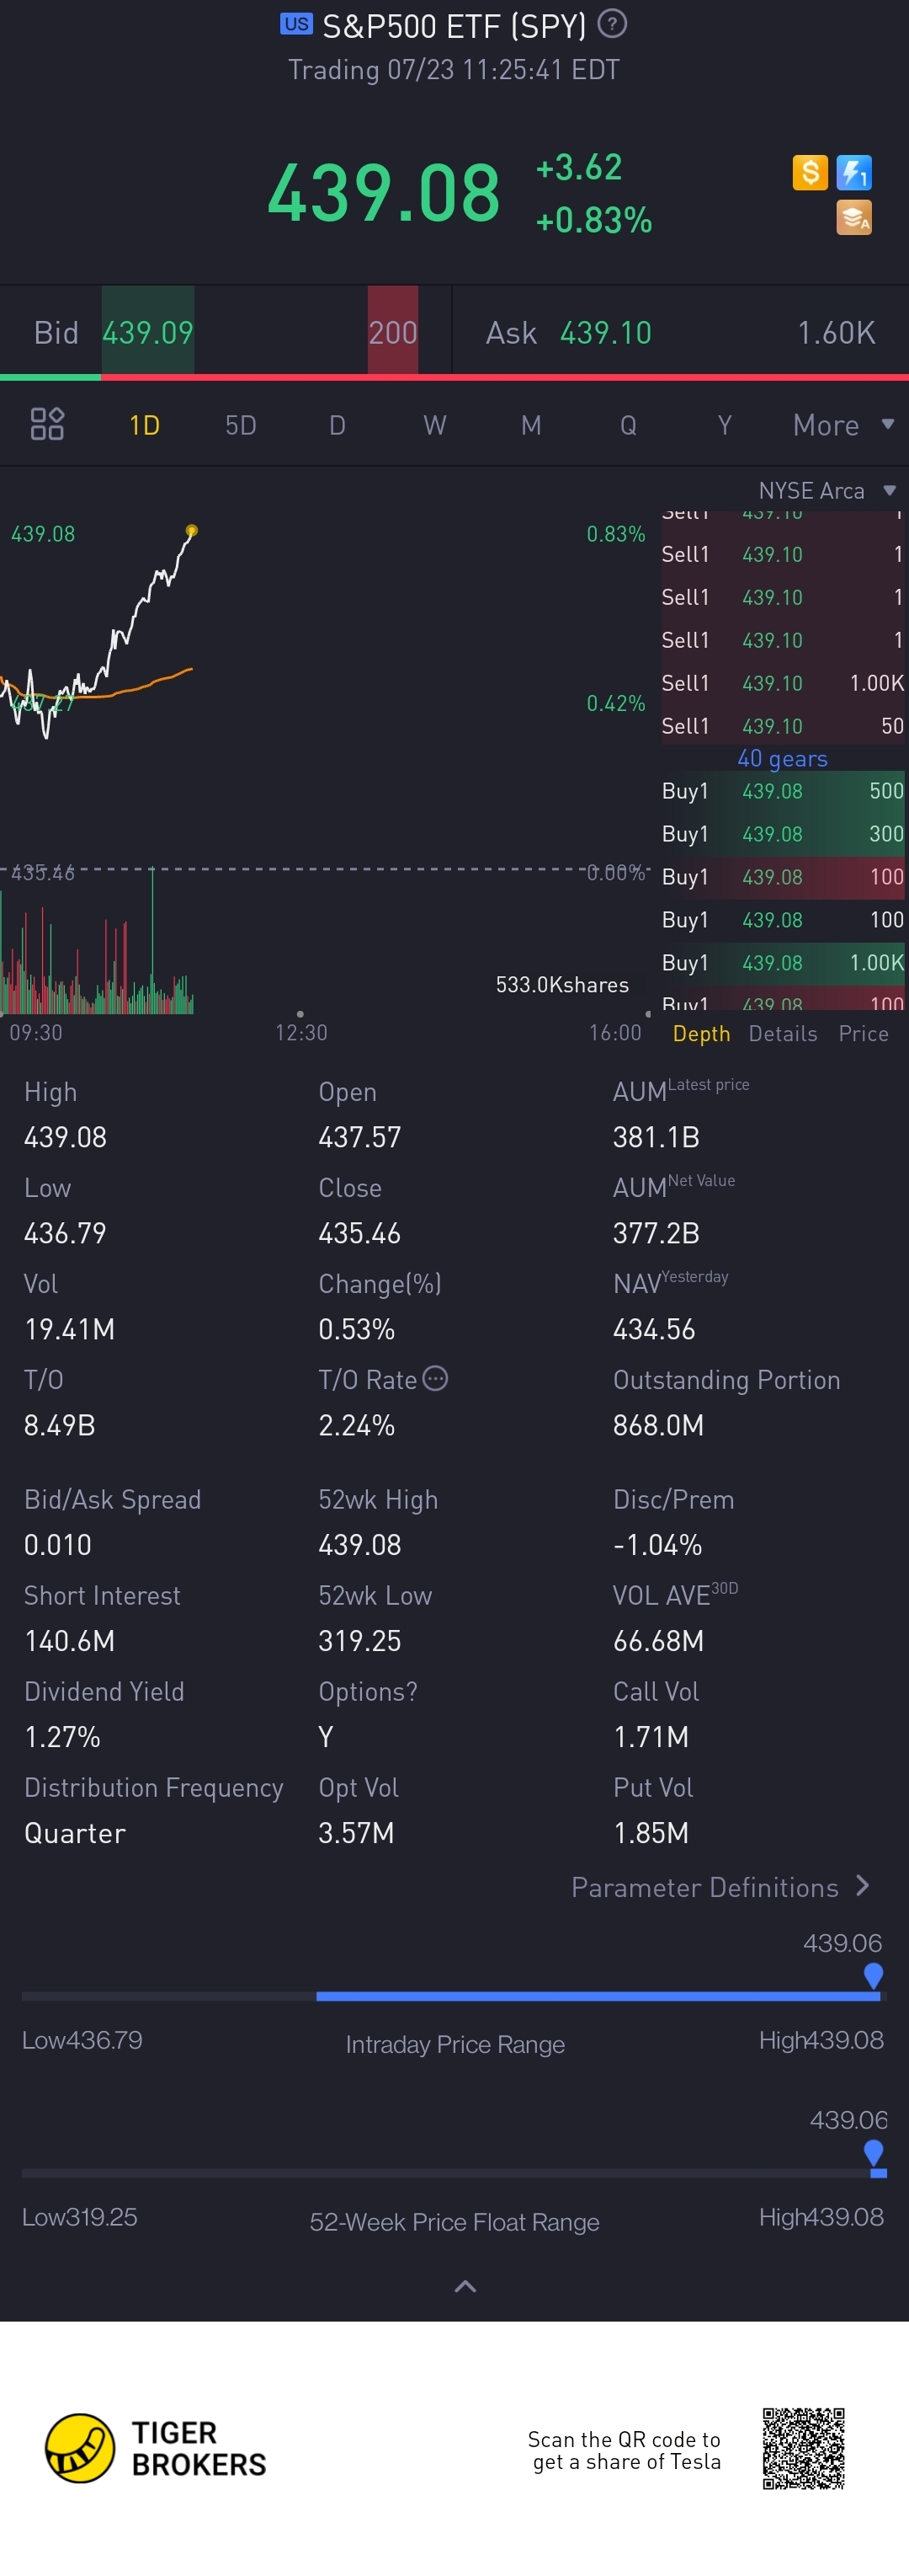Select the Buy1 row with 300 shares
Viewport: 909px width, 2576px height.
point(782,834)
